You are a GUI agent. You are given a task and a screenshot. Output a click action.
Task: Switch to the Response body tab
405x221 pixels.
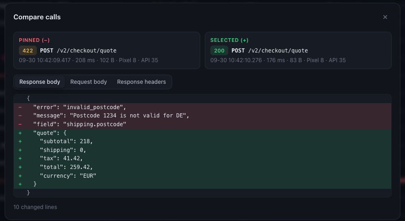click(x=40, y=82)
